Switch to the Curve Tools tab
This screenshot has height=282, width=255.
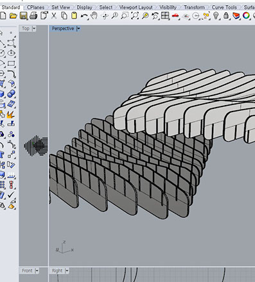[224, 7]
